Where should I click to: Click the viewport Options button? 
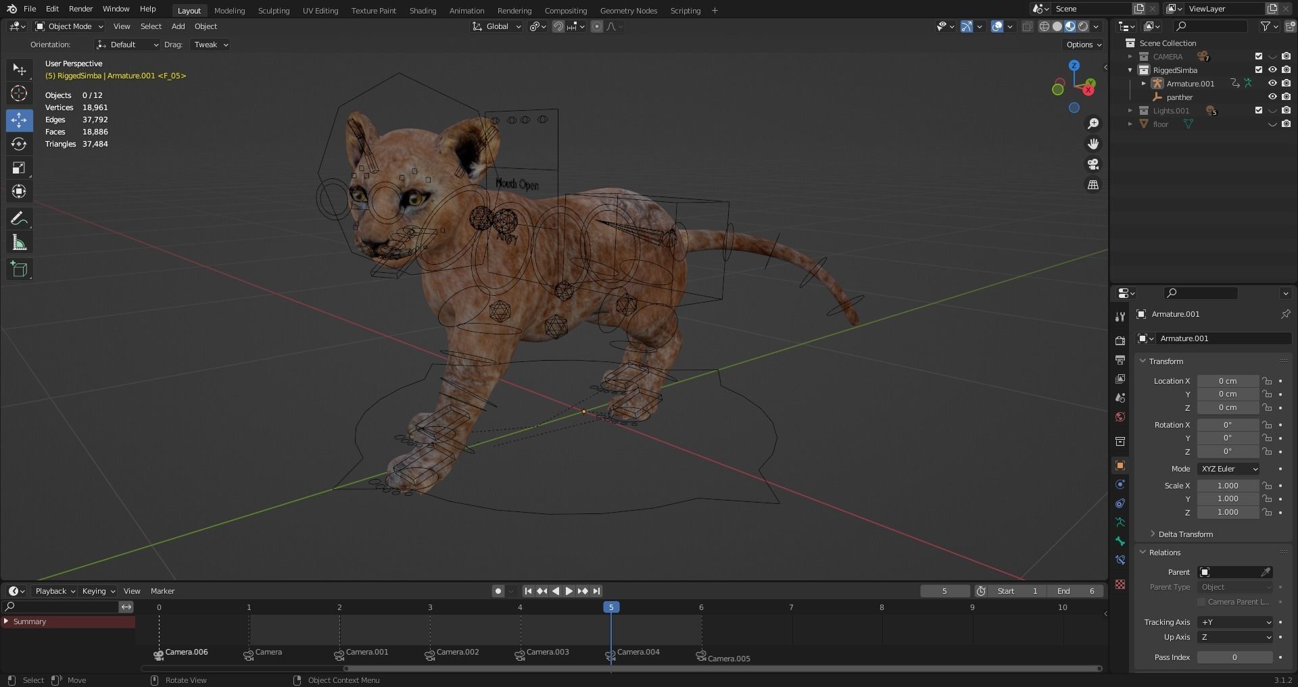(x=1084, y=45)
